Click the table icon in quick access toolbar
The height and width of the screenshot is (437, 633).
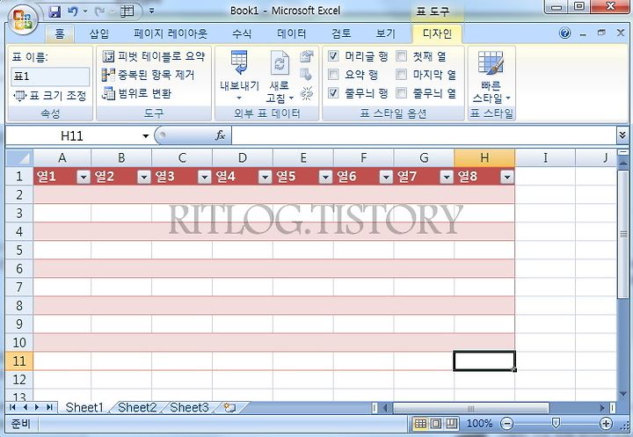point(127,11)
